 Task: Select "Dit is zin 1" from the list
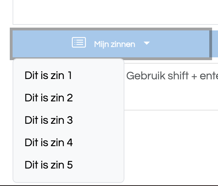pos(68,76)
